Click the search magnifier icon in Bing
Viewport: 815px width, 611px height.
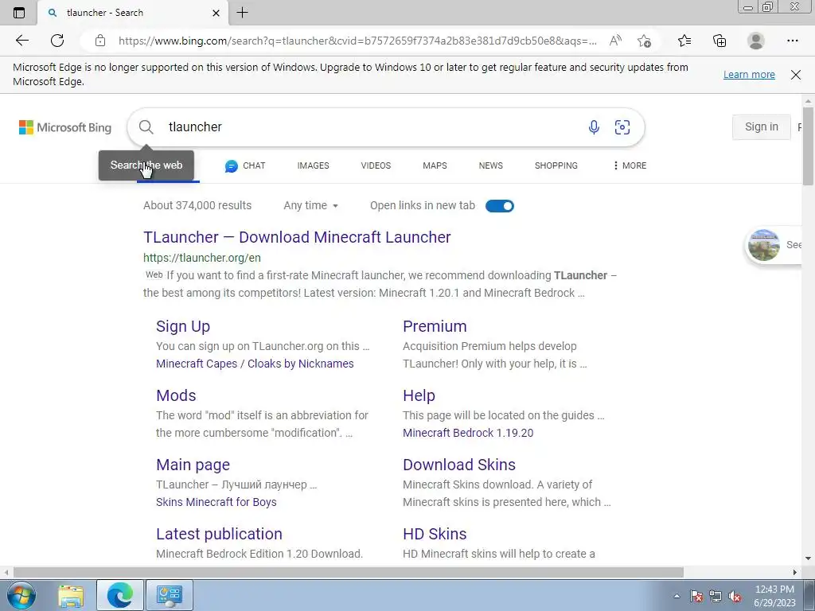click(x=146, y=127)
